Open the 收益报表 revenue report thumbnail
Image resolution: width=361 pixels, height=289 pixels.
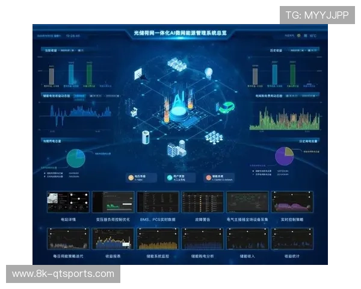click(113, 238)
